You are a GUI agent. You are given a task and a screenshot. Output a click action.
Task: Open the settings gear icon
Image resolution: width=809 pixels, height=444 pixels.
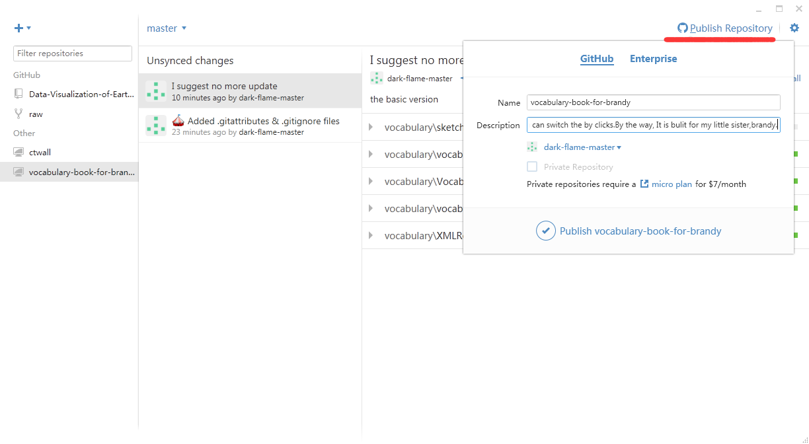point(794,28)
